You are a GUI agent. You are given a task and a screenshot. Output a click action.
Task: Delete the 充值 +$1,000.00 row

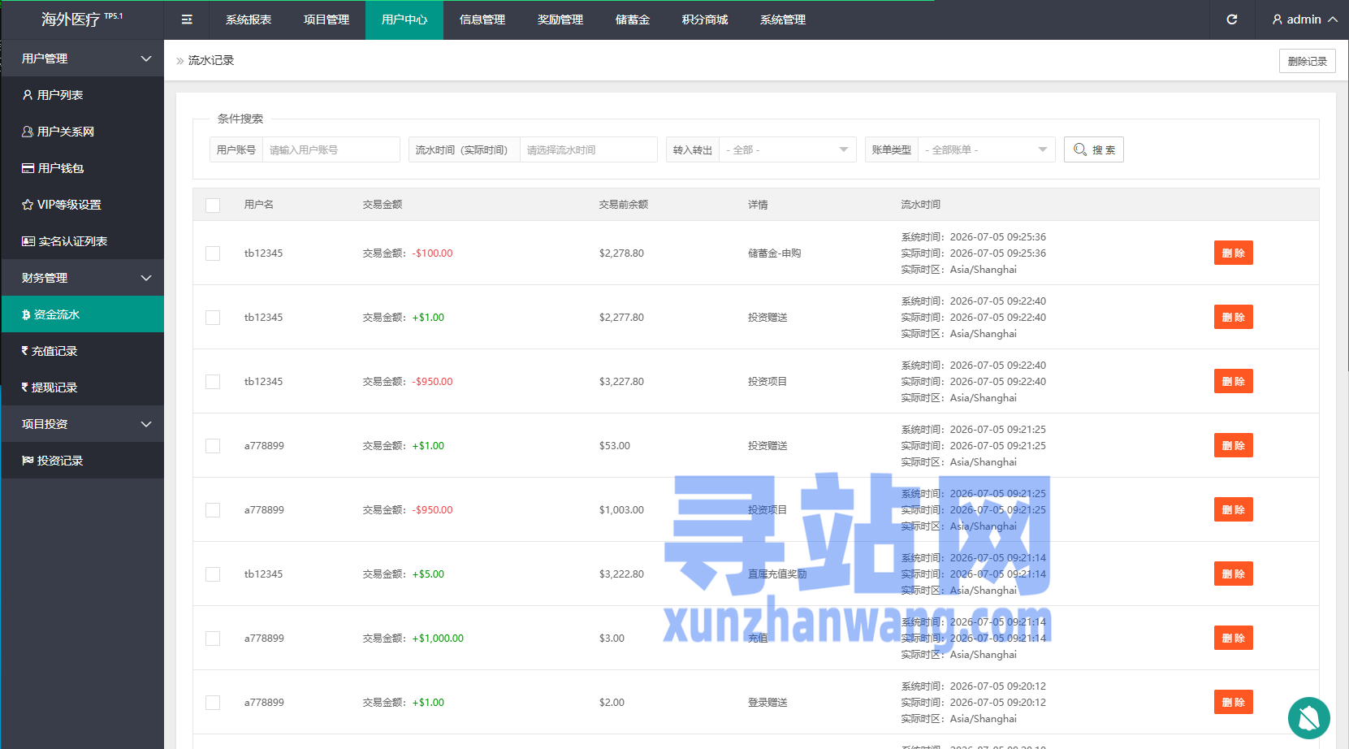click(1234, 638)
